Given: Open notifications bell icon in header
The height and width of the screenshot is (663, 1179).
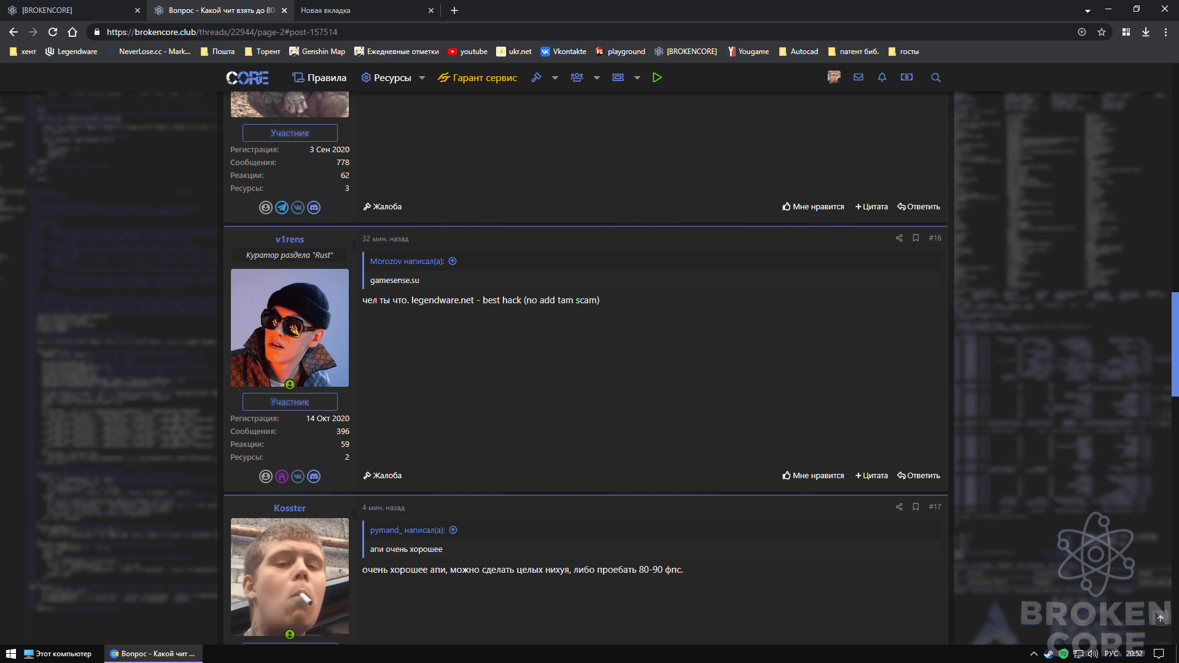Looking at the screenshot, I should (882, 77).
